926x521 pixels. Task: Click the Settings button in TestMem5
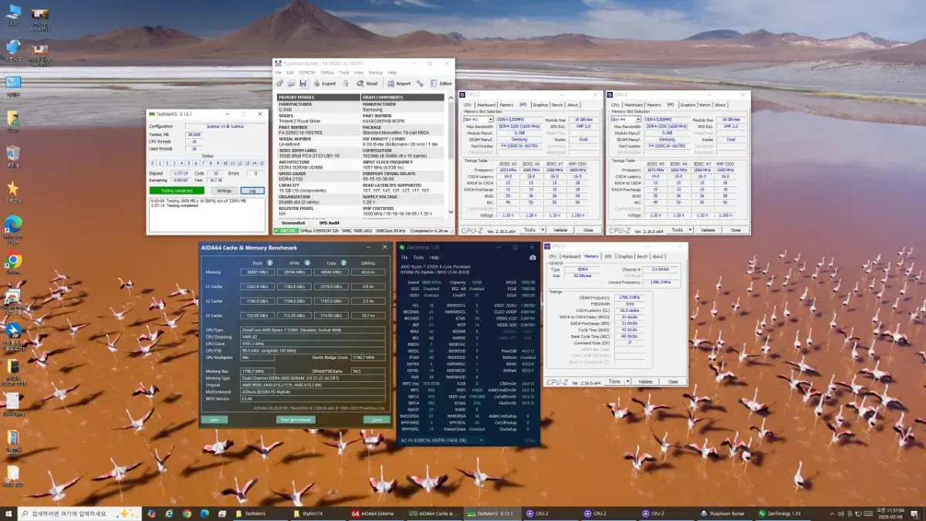coord(223,190)
